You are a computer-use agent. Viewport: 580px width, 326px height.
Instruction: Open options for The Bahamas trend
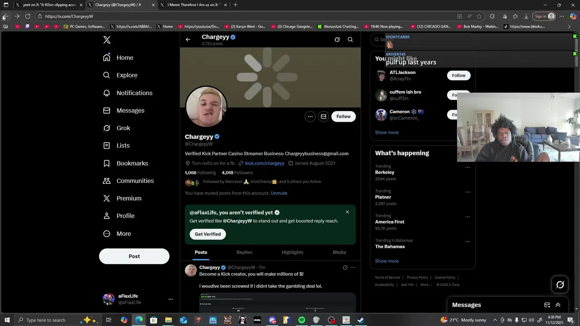point(468,242)
